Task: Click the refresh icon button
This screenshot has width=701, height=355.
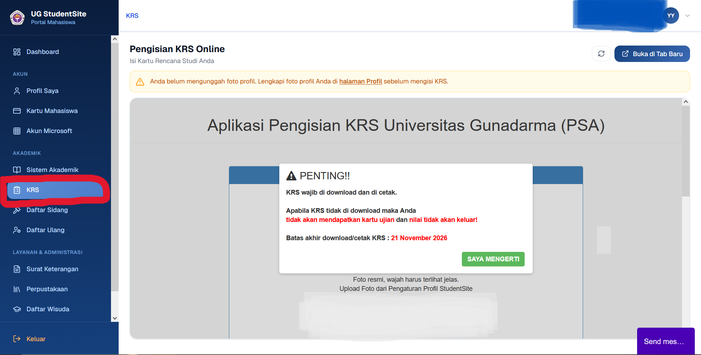Action: tap(601, 54)
